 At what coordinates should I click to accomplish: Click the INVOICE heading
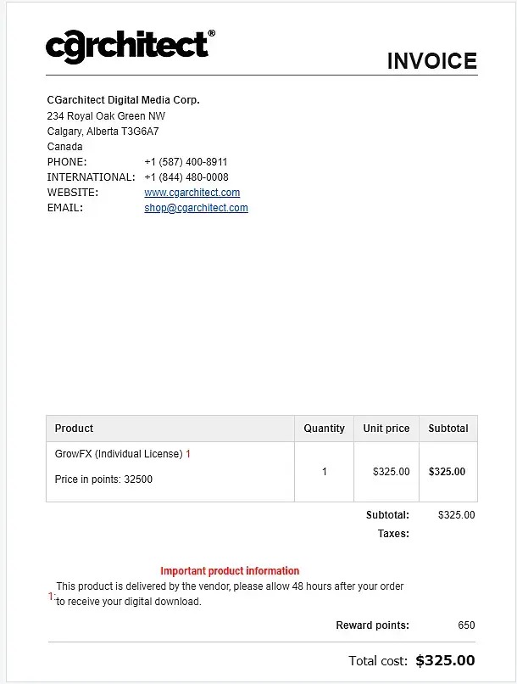click(x=431, y=61)
